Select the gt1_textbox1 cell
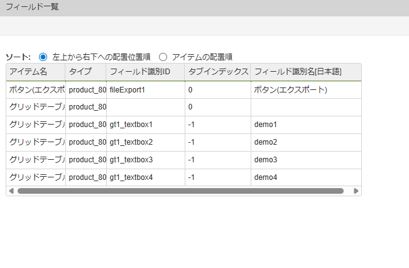The height and width of the screenshot is (268, 409). click(x=145, y=125)
